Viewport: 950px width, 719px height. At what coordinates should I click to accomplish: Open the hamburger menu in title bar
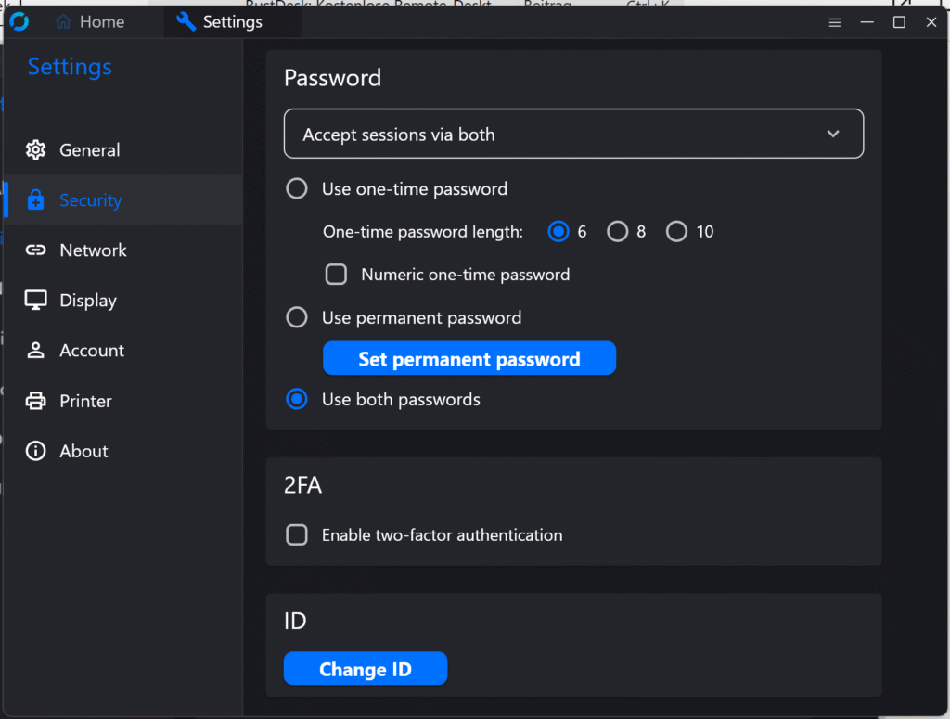click(x=835, y=22)
